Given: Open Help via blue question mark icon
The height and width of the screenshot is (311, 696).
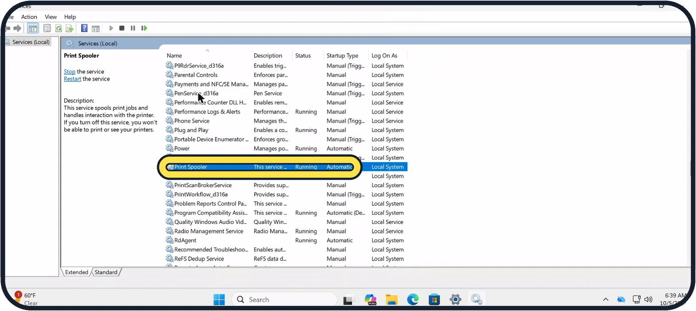Looking at the screenshot, I should pyautogui.click(x=84, y=28).
